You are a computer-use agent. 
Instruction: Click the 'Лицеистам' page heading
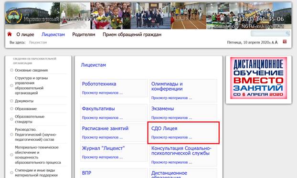click(x=94, y=65)
